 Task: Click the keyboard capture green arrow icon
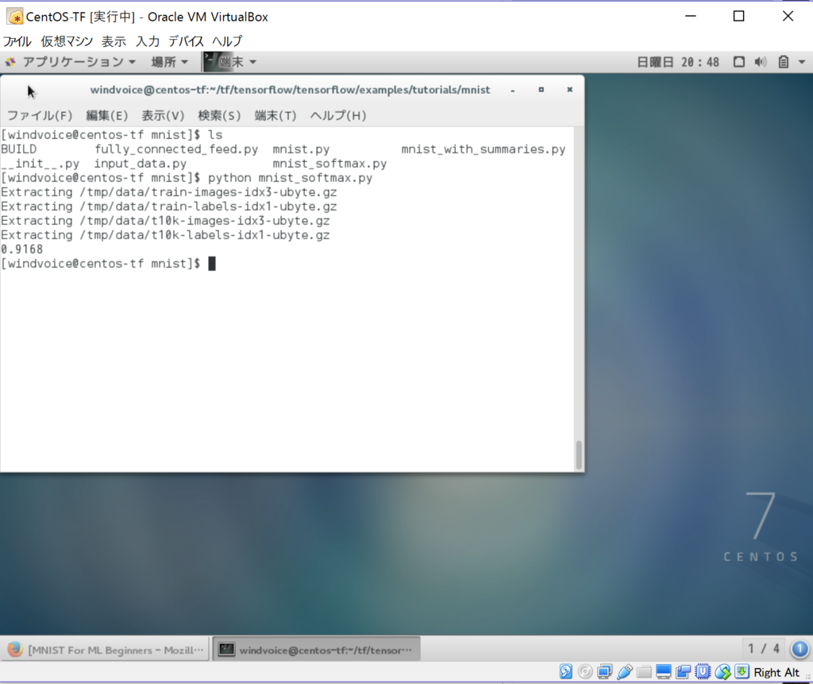coord(742,672)
